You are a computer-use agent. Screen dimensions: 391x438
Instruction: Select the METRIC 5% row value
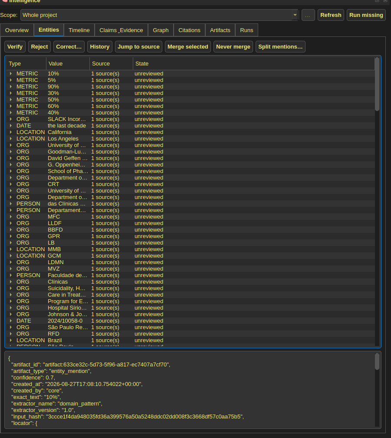click(52, 80)
